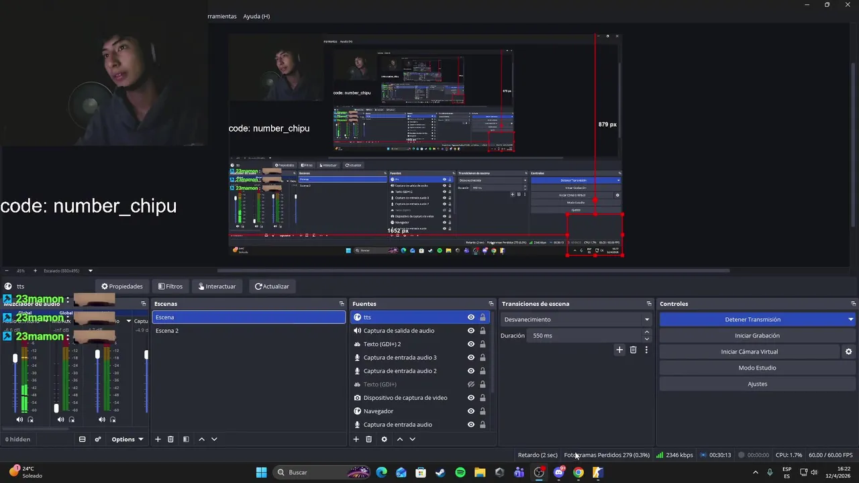Screen dimensions: 859x483
Task: Open the audio mixer Options dropdown
Action: 127,439
